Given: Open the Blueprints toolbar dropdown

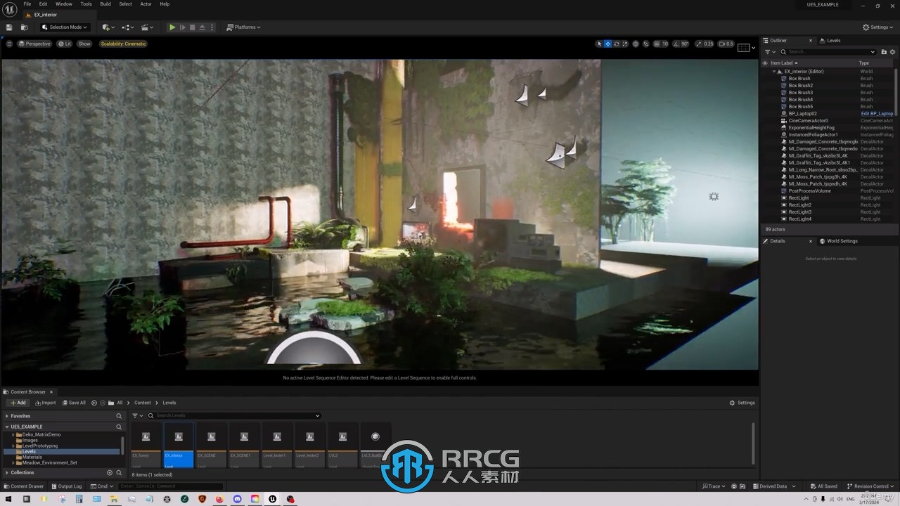Looking at the screenshot, I should [127, 27].
